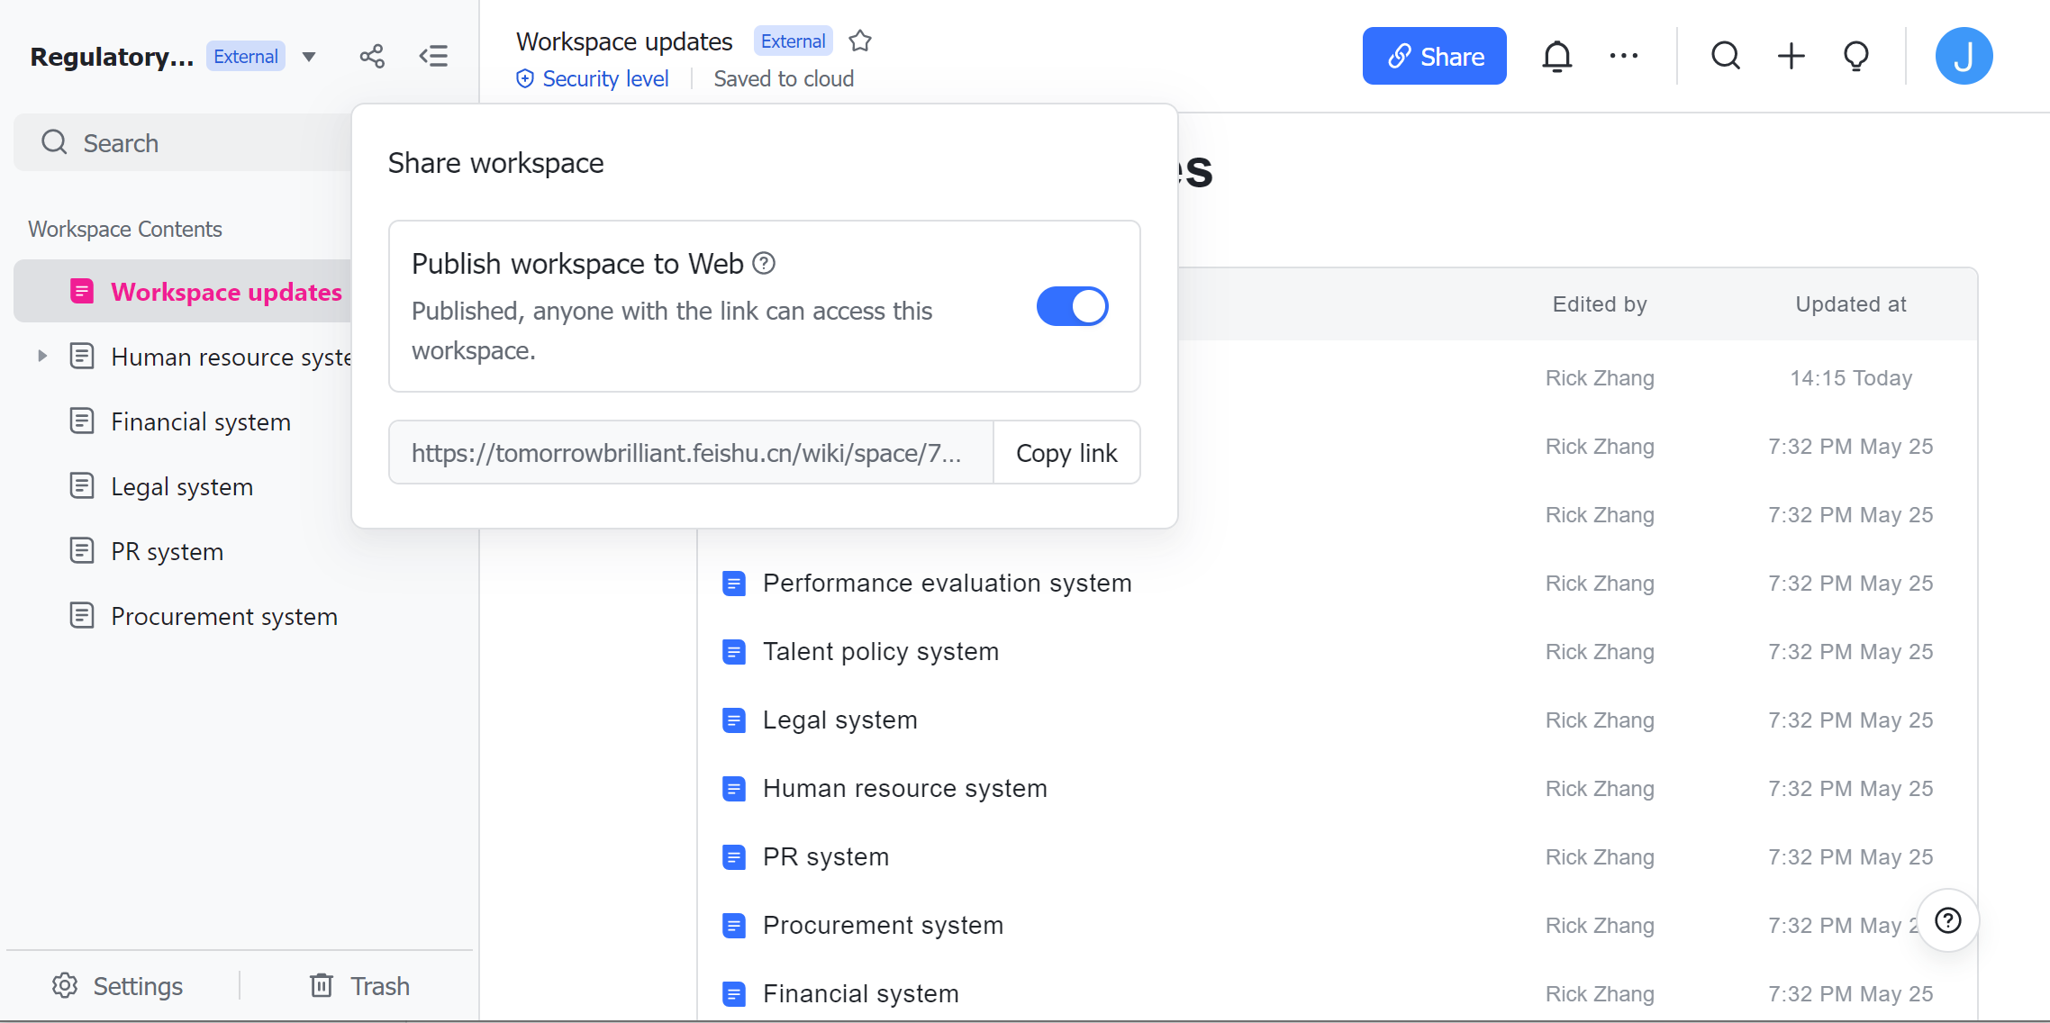This screenshot has width=2050, height=1023.
Task: Click the Copy link button
Action: click(1066, 453)
